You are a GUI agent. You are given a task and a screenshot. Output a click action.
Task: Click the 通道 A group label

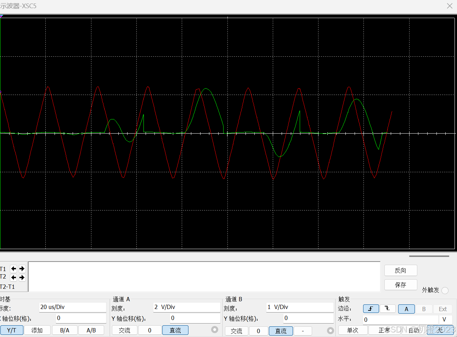[121, 299]
